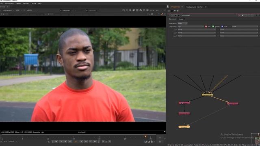Open the Node tab of Remove2
Image resolution: width=260 pixels, height=146 pixels.
[x=181, y=19]
